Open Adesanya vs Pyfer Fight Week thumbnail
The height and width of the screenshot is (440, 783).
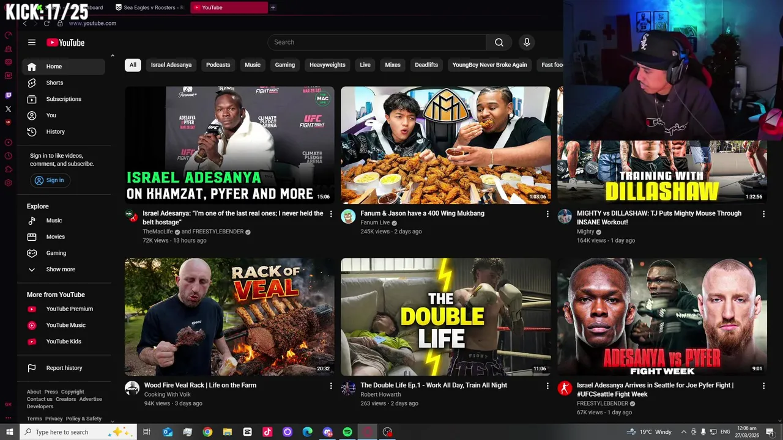[x=662, y=317]
